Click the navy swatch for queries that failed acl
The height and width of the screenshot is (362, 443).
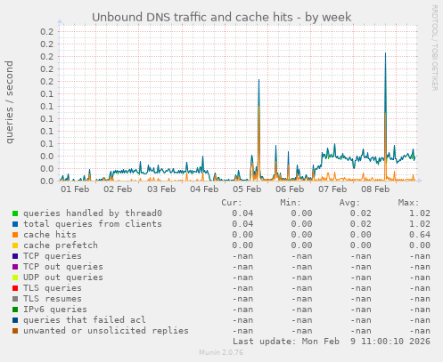click(x=15, y=320)
